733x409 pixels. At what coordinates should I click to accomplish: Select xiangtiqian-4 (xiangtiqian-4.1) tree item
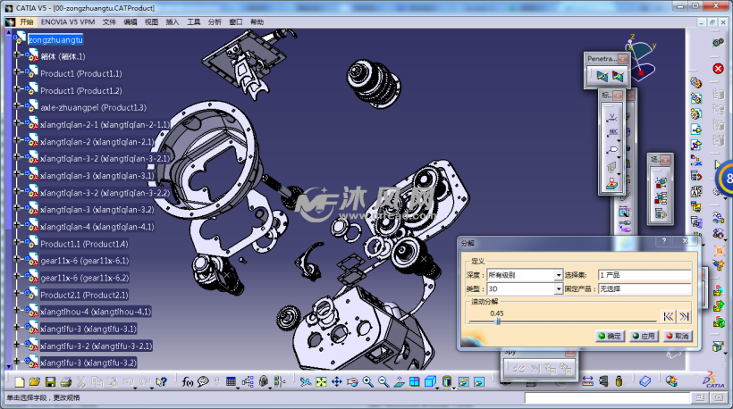coord(97,227)
